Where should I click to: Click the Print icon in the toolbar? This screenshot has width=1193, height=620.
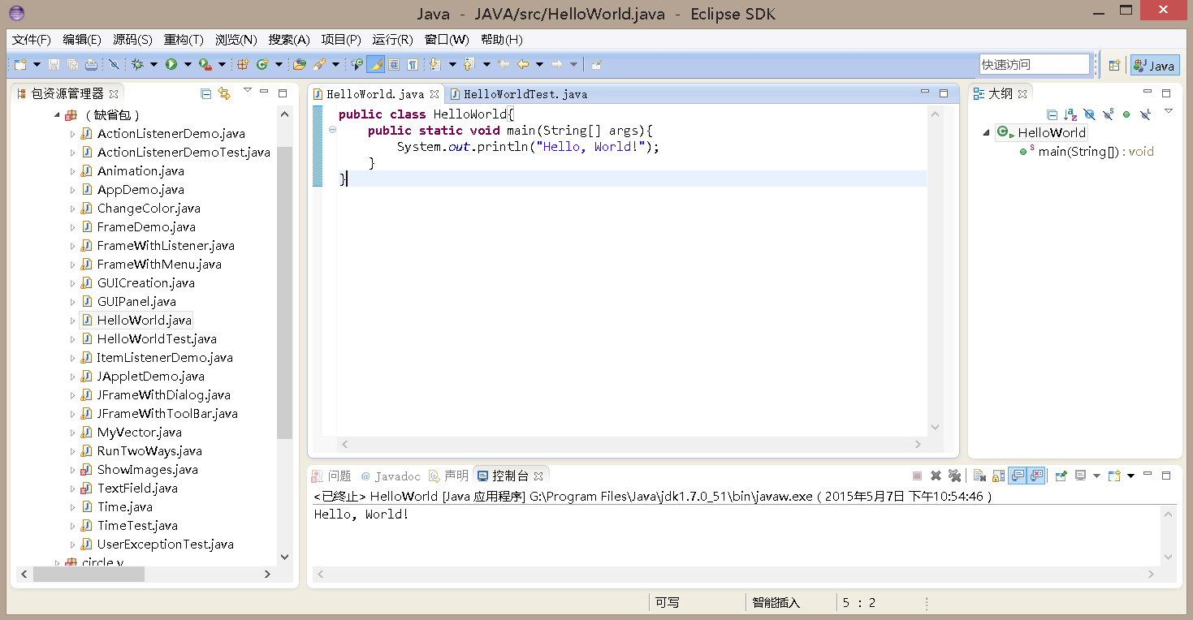91,64
